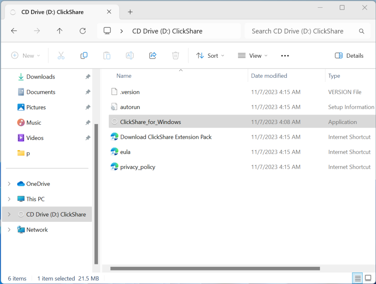This screenshot has width=376, height=284.
Task: Open Videos in the sidebar
Action: tap(35, 138)
